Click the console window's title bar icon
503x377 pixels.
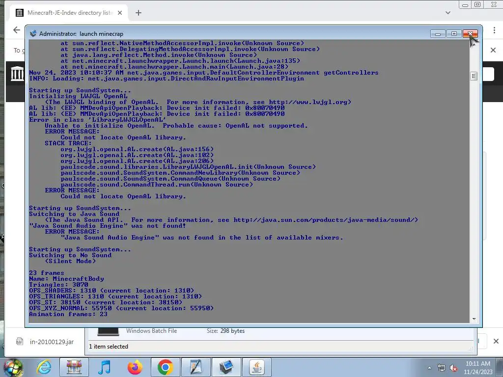[x=33, y=34]
